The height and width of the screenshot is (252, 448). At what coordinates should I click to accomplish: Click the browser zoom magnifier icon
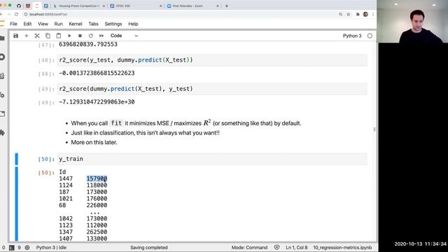(341, 14)
